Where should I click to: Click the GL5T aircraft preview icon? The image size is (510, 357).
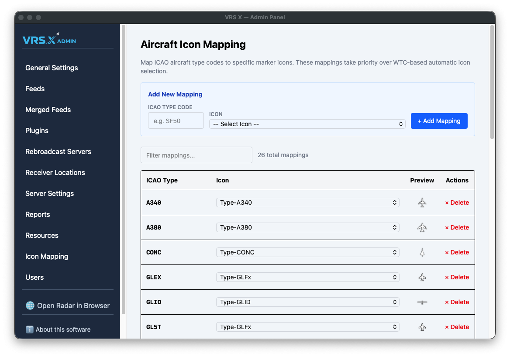[422, 327]
